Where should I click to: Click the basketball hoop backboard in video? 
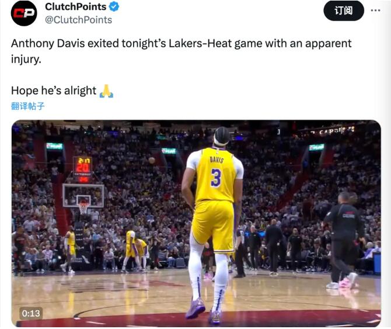pyautogui.click(x=83, y=195)
